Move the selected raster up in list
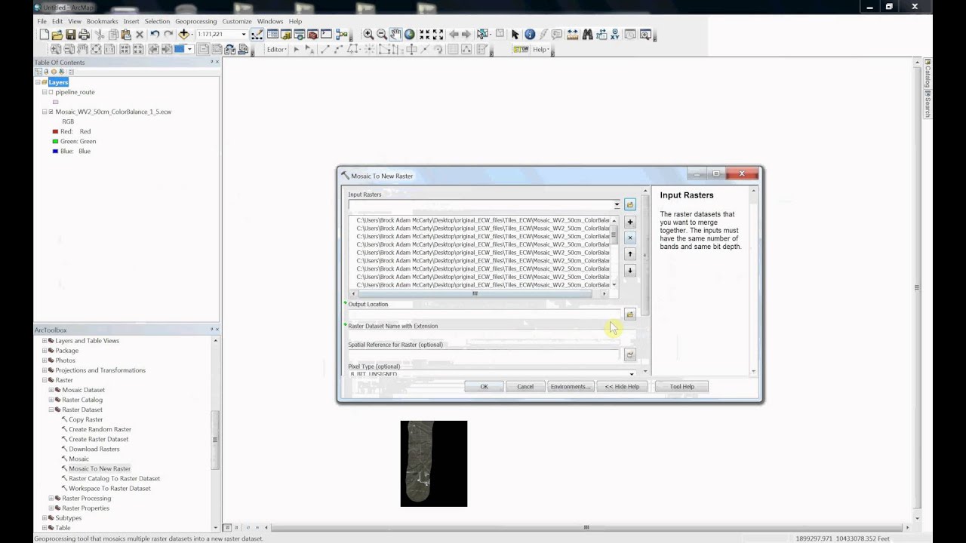Image resolution: width=966 pixels, height=543 pixels. 630,254
